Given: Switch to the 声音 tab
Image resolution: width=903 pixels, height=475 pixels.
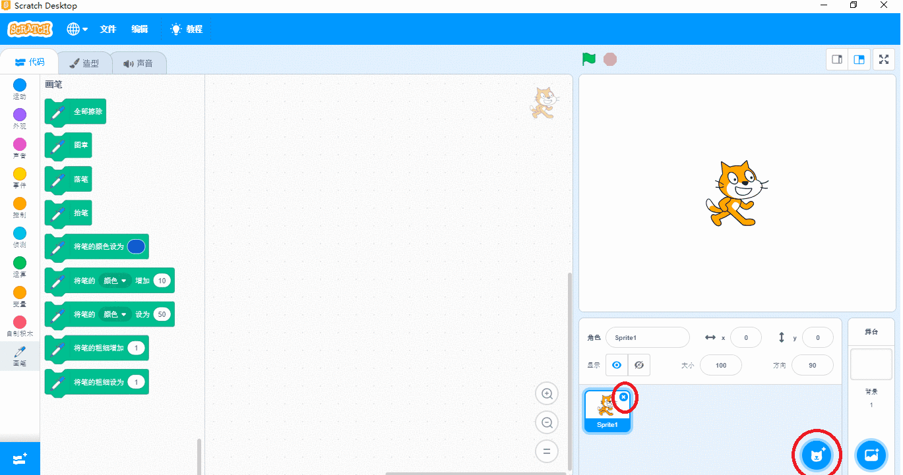Looking at the screenshot, I should [x=138, y=63].
